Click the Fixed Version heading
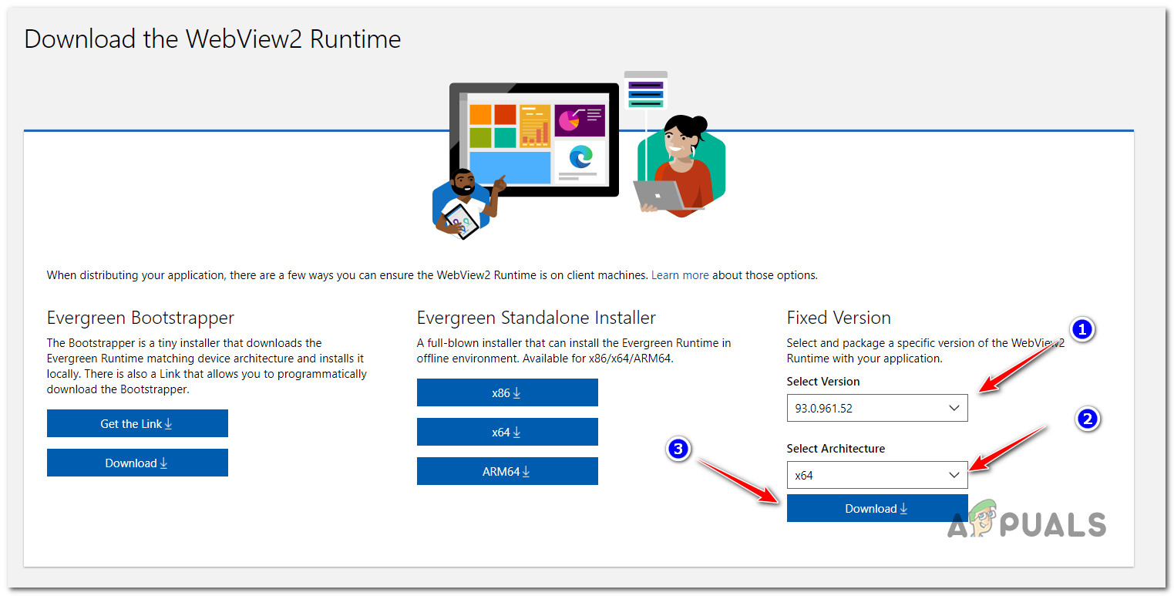The image size is (1174, 596). click(839, 318)
